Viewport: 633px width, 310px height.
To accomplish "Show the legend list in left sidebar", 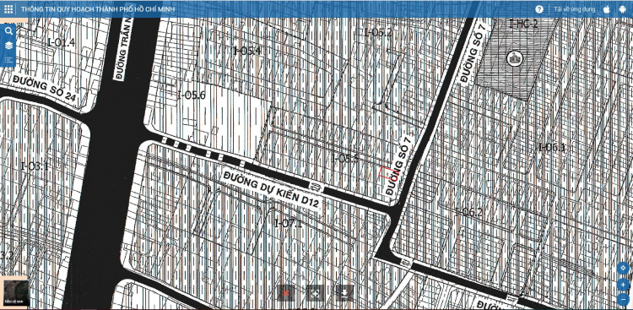I will (8, 60).
